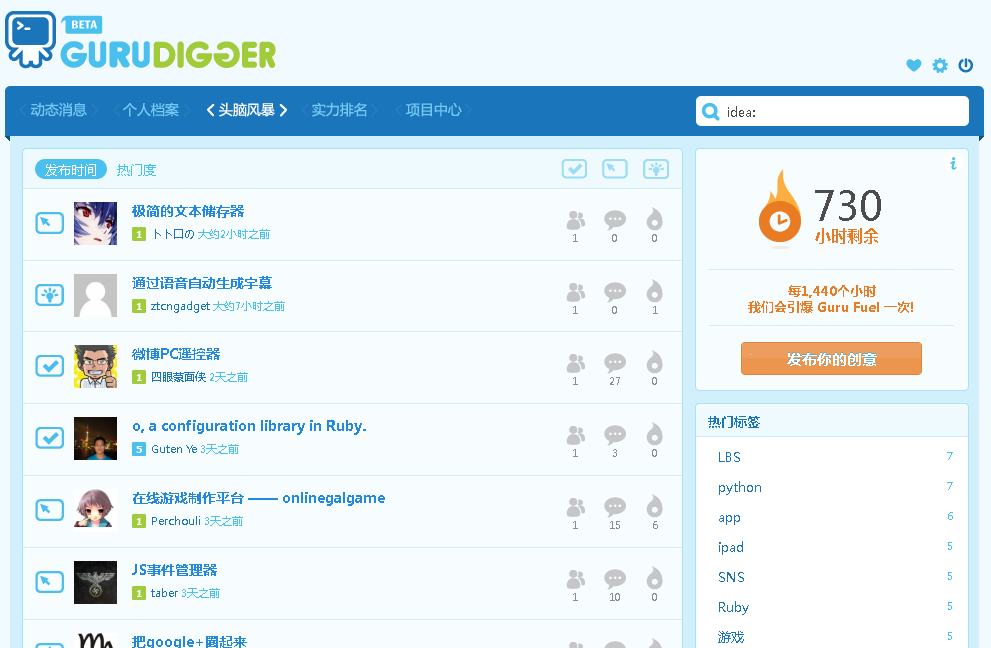Select the SNS tag
Image resolution: width=991 pixels, height=648 pixels.
pyautogui.click(x=731, y=577)
